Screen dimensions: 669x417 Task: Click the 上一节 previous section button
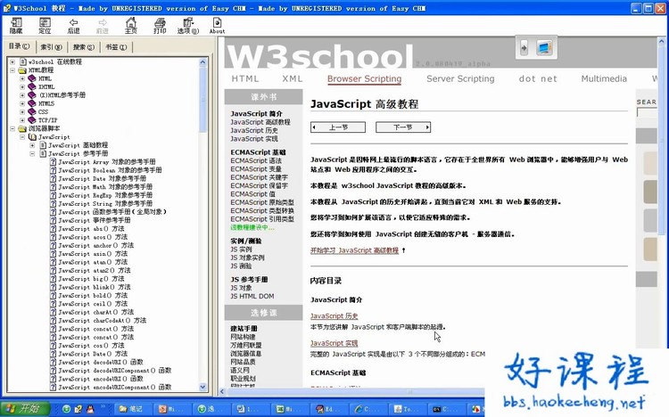338,127
